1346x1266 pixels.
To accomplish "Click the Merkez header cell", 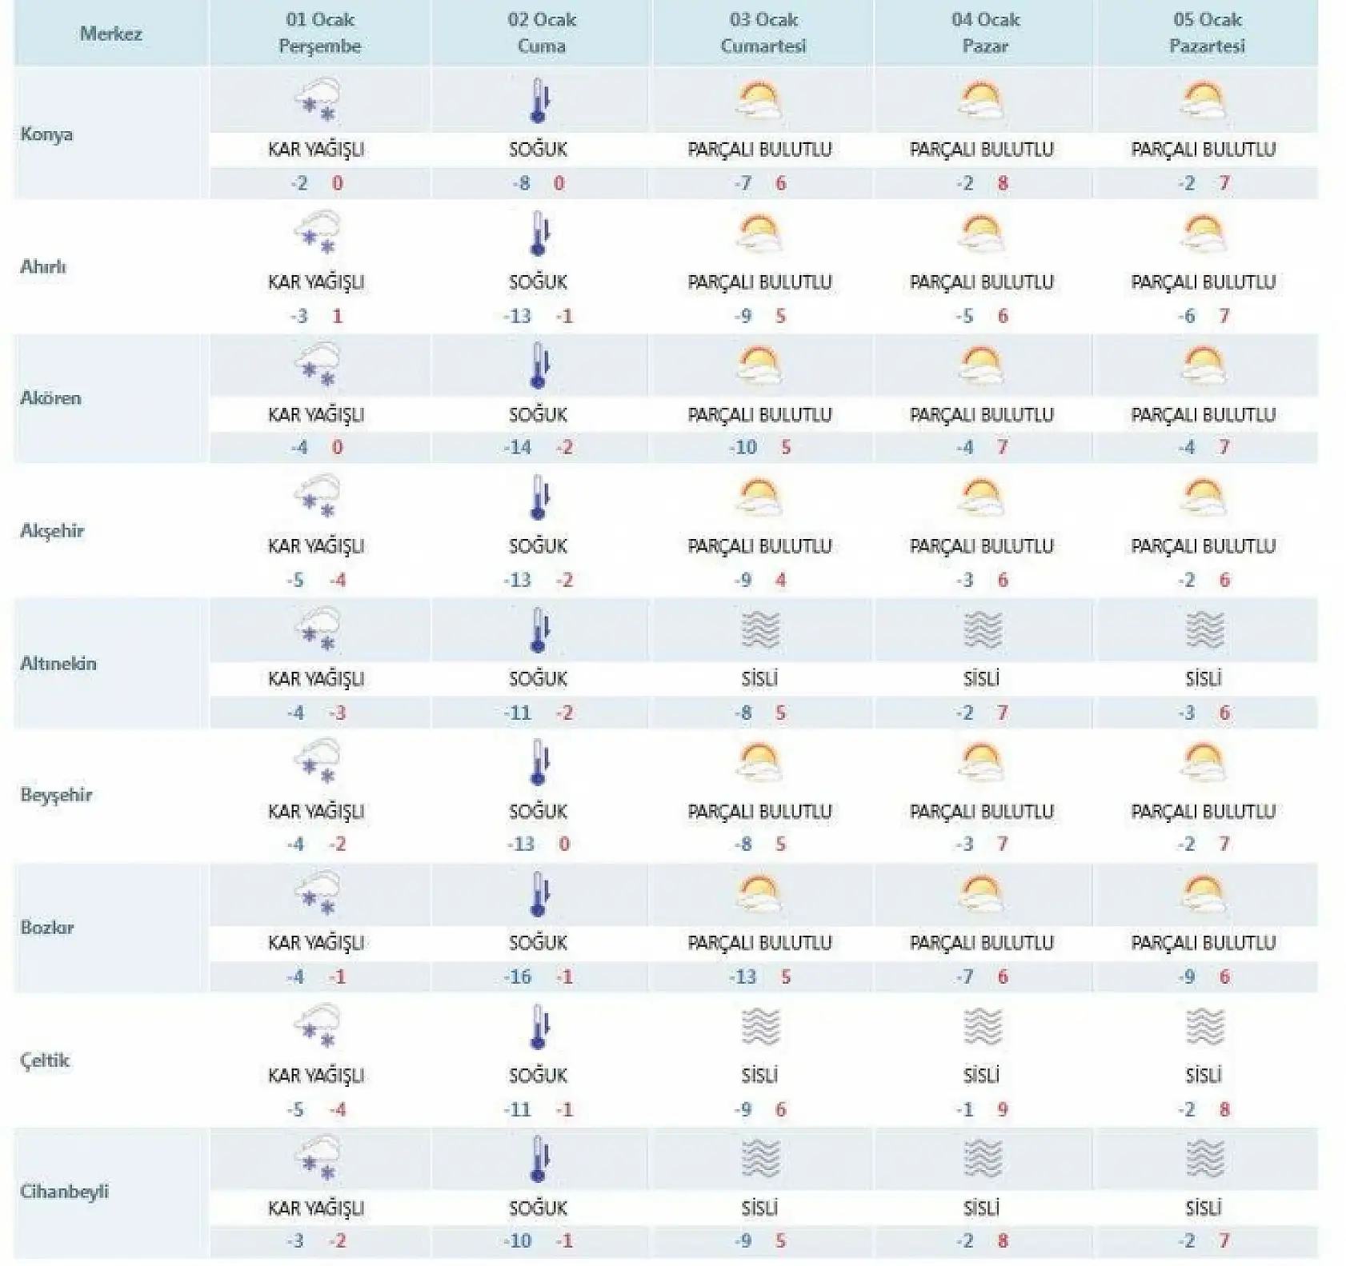I will 111,34.
